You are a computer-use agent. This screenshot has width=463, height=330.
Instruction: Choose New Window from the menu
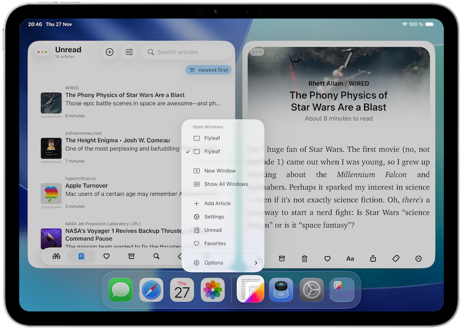pyautogui.click(x=219, y=171)
